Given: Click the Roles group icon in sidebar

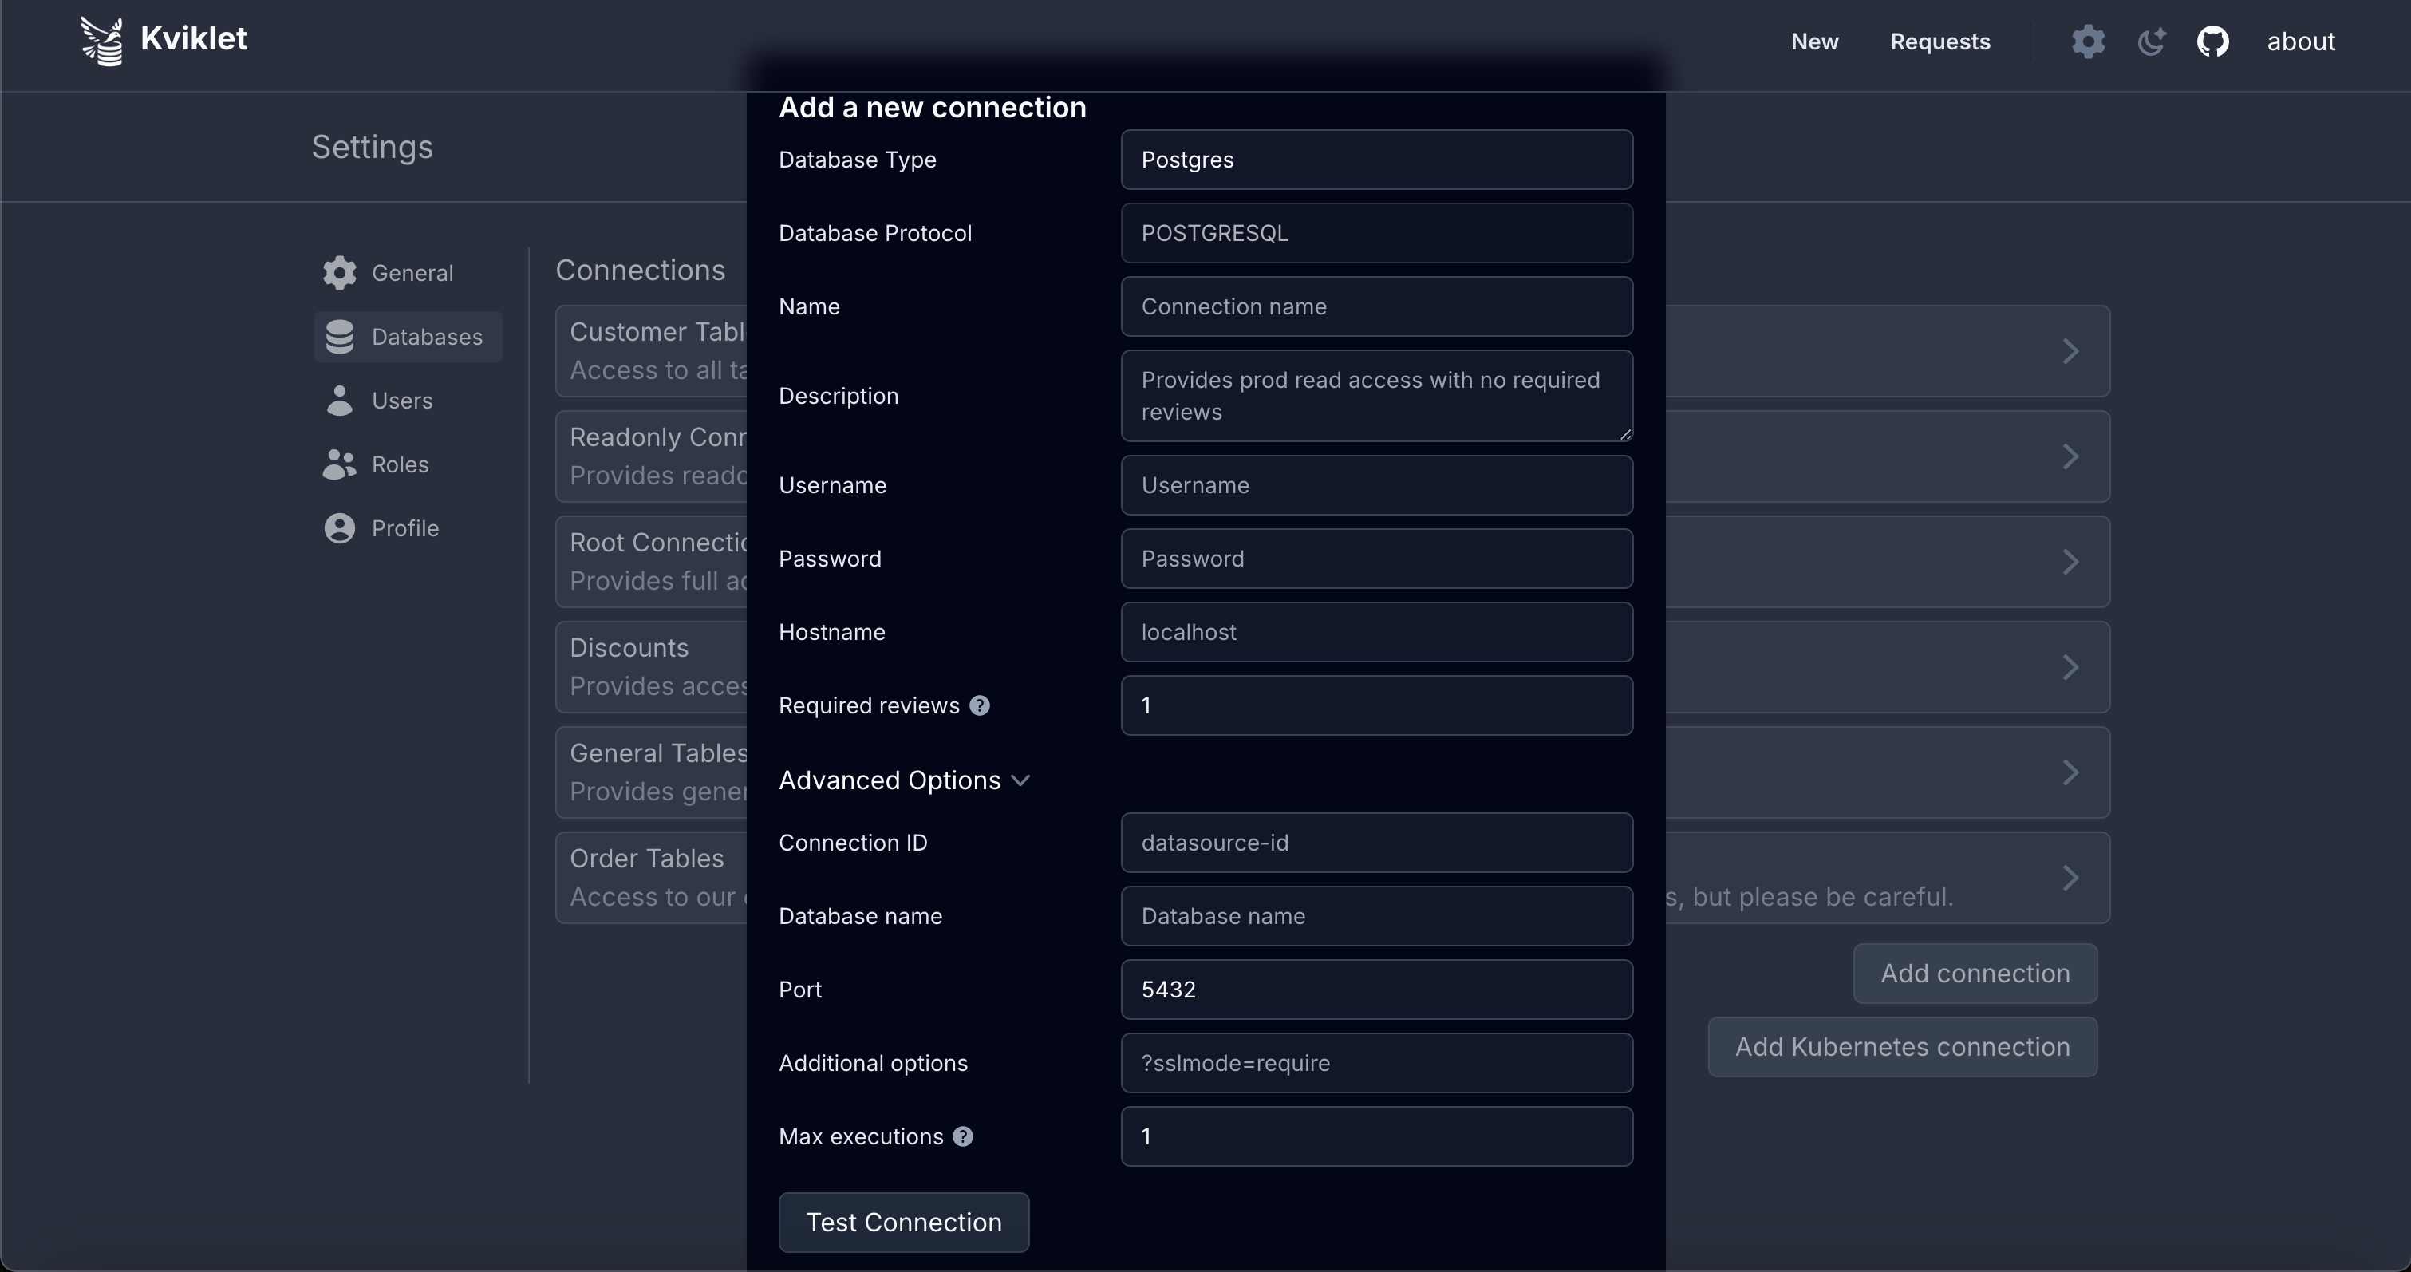Looking at the screenshot, I should (340, 464).
